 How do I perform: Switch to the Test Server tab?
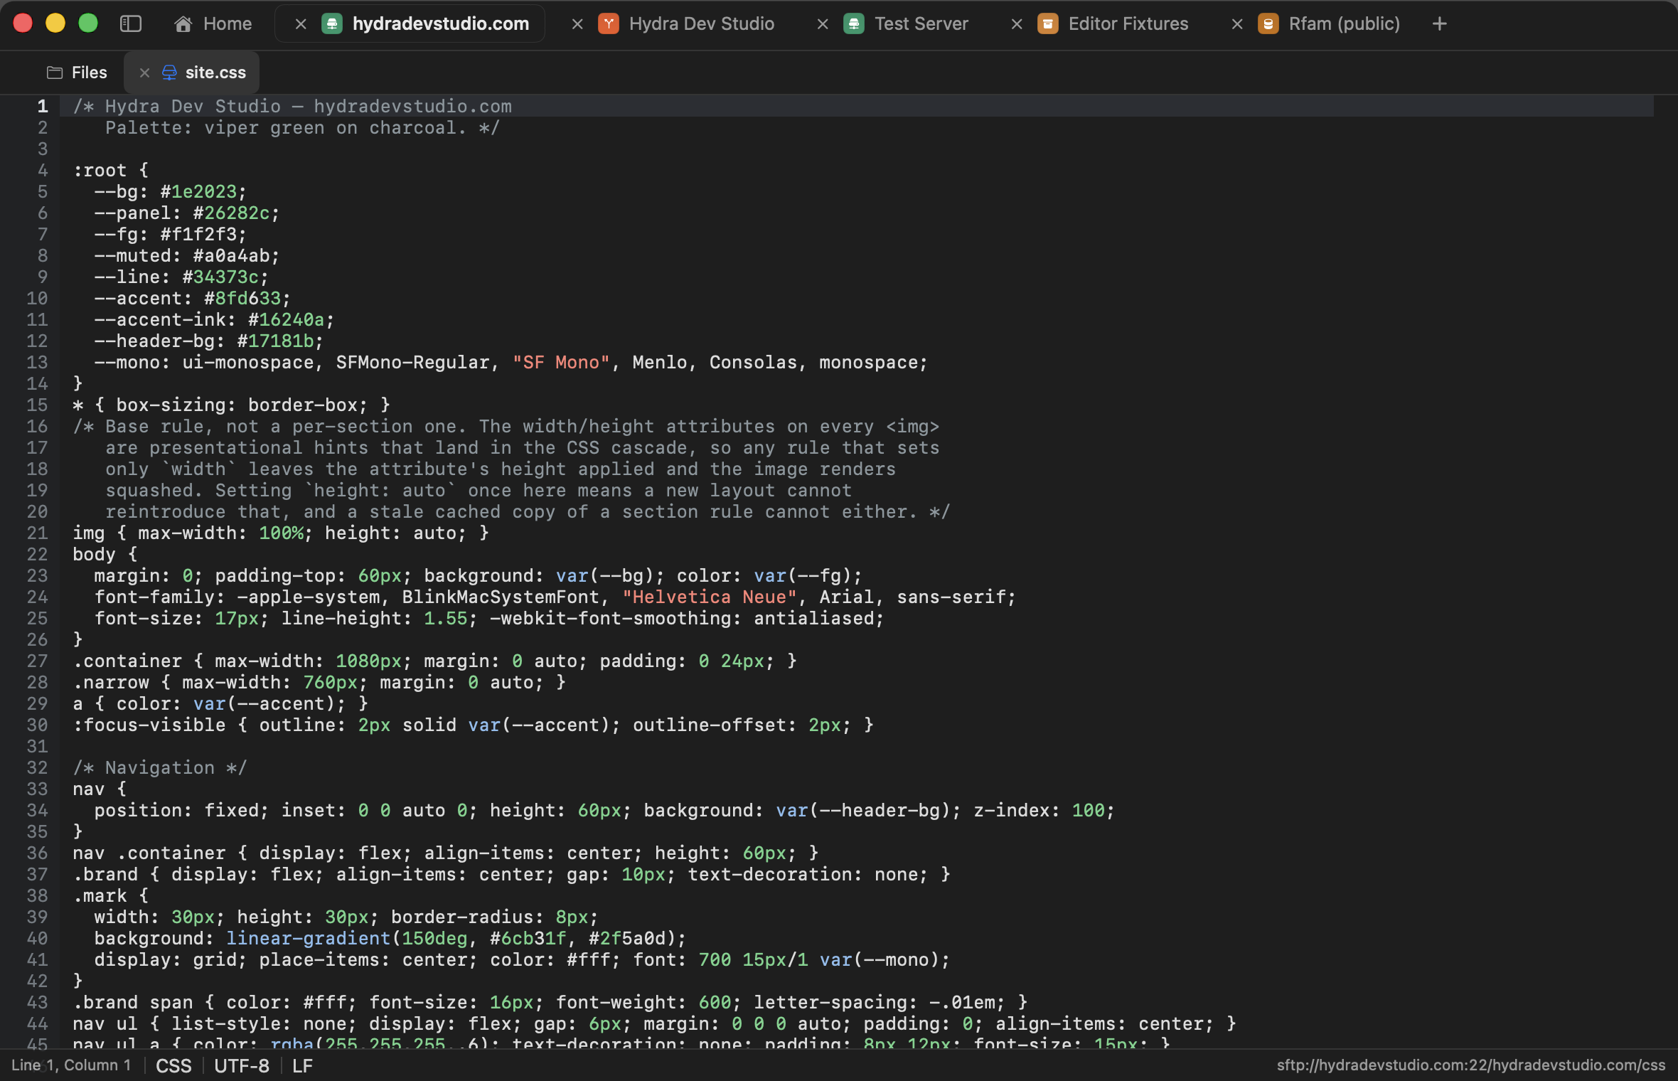pyautogui.click(x=921, y=23)
